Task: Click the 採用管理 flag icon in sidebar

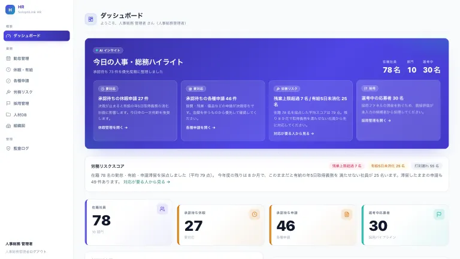Action: click(8, 103)
